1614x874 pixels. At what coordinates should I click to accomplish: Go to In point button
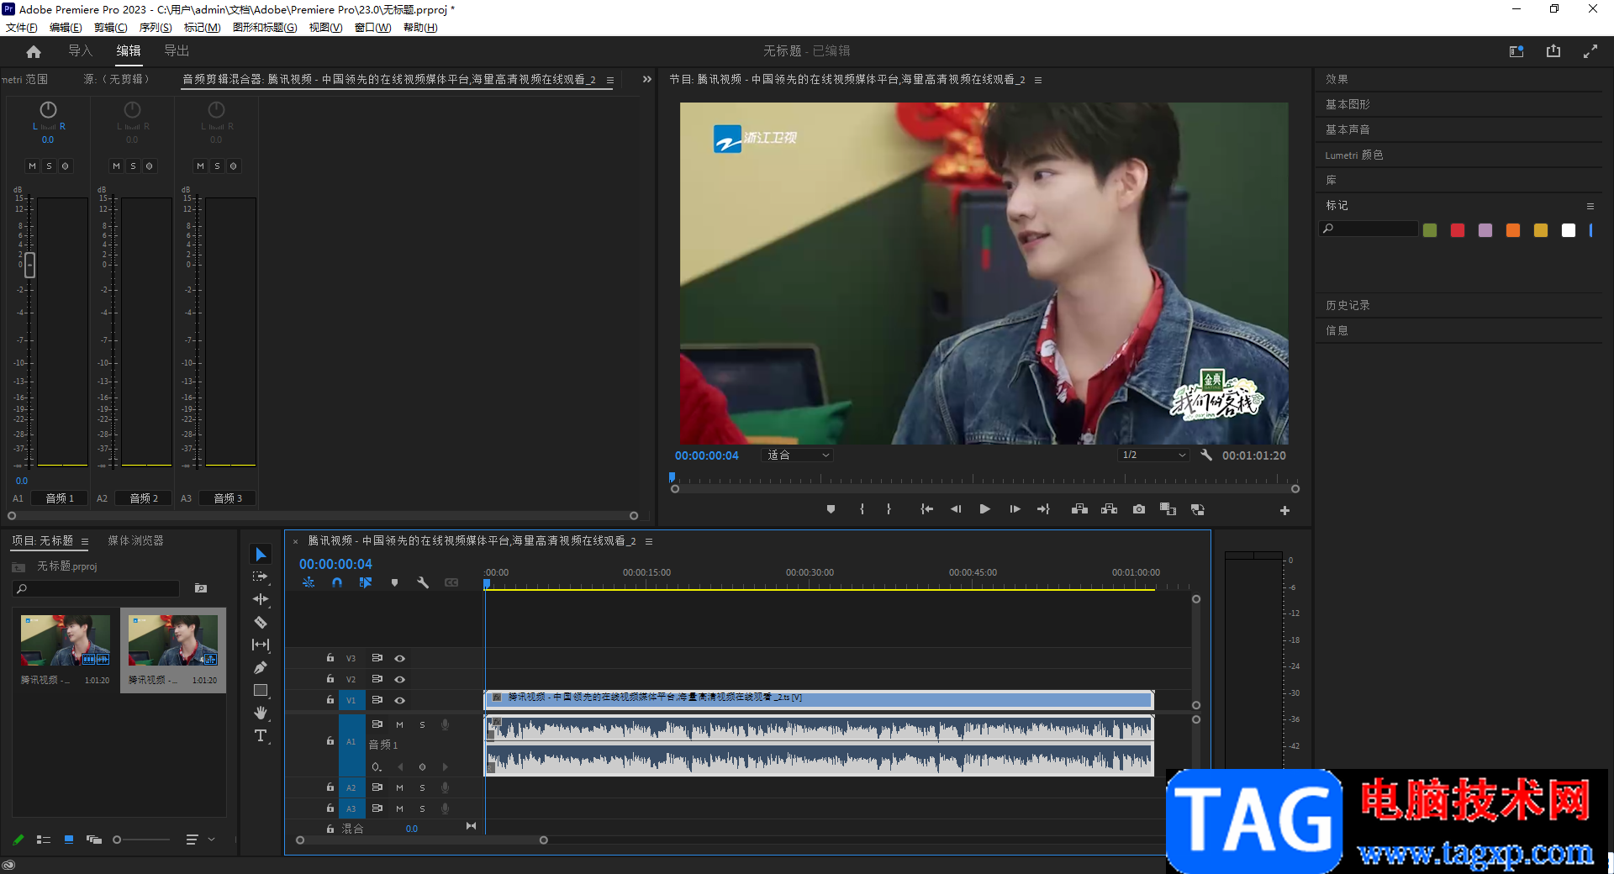[926, 509]
